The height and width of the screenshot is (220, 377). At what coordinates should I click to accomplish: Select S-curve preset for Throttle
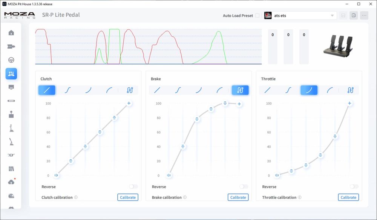click(x=288, y=90)
